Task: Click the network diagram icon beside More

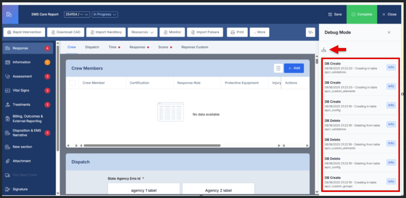Action: point(310,32)
